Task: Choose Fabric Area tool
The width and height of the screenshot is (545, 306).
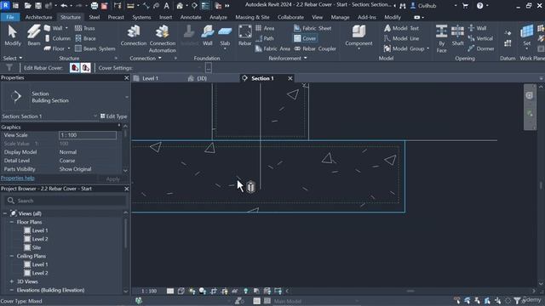Action: click(x=272, y=48)
